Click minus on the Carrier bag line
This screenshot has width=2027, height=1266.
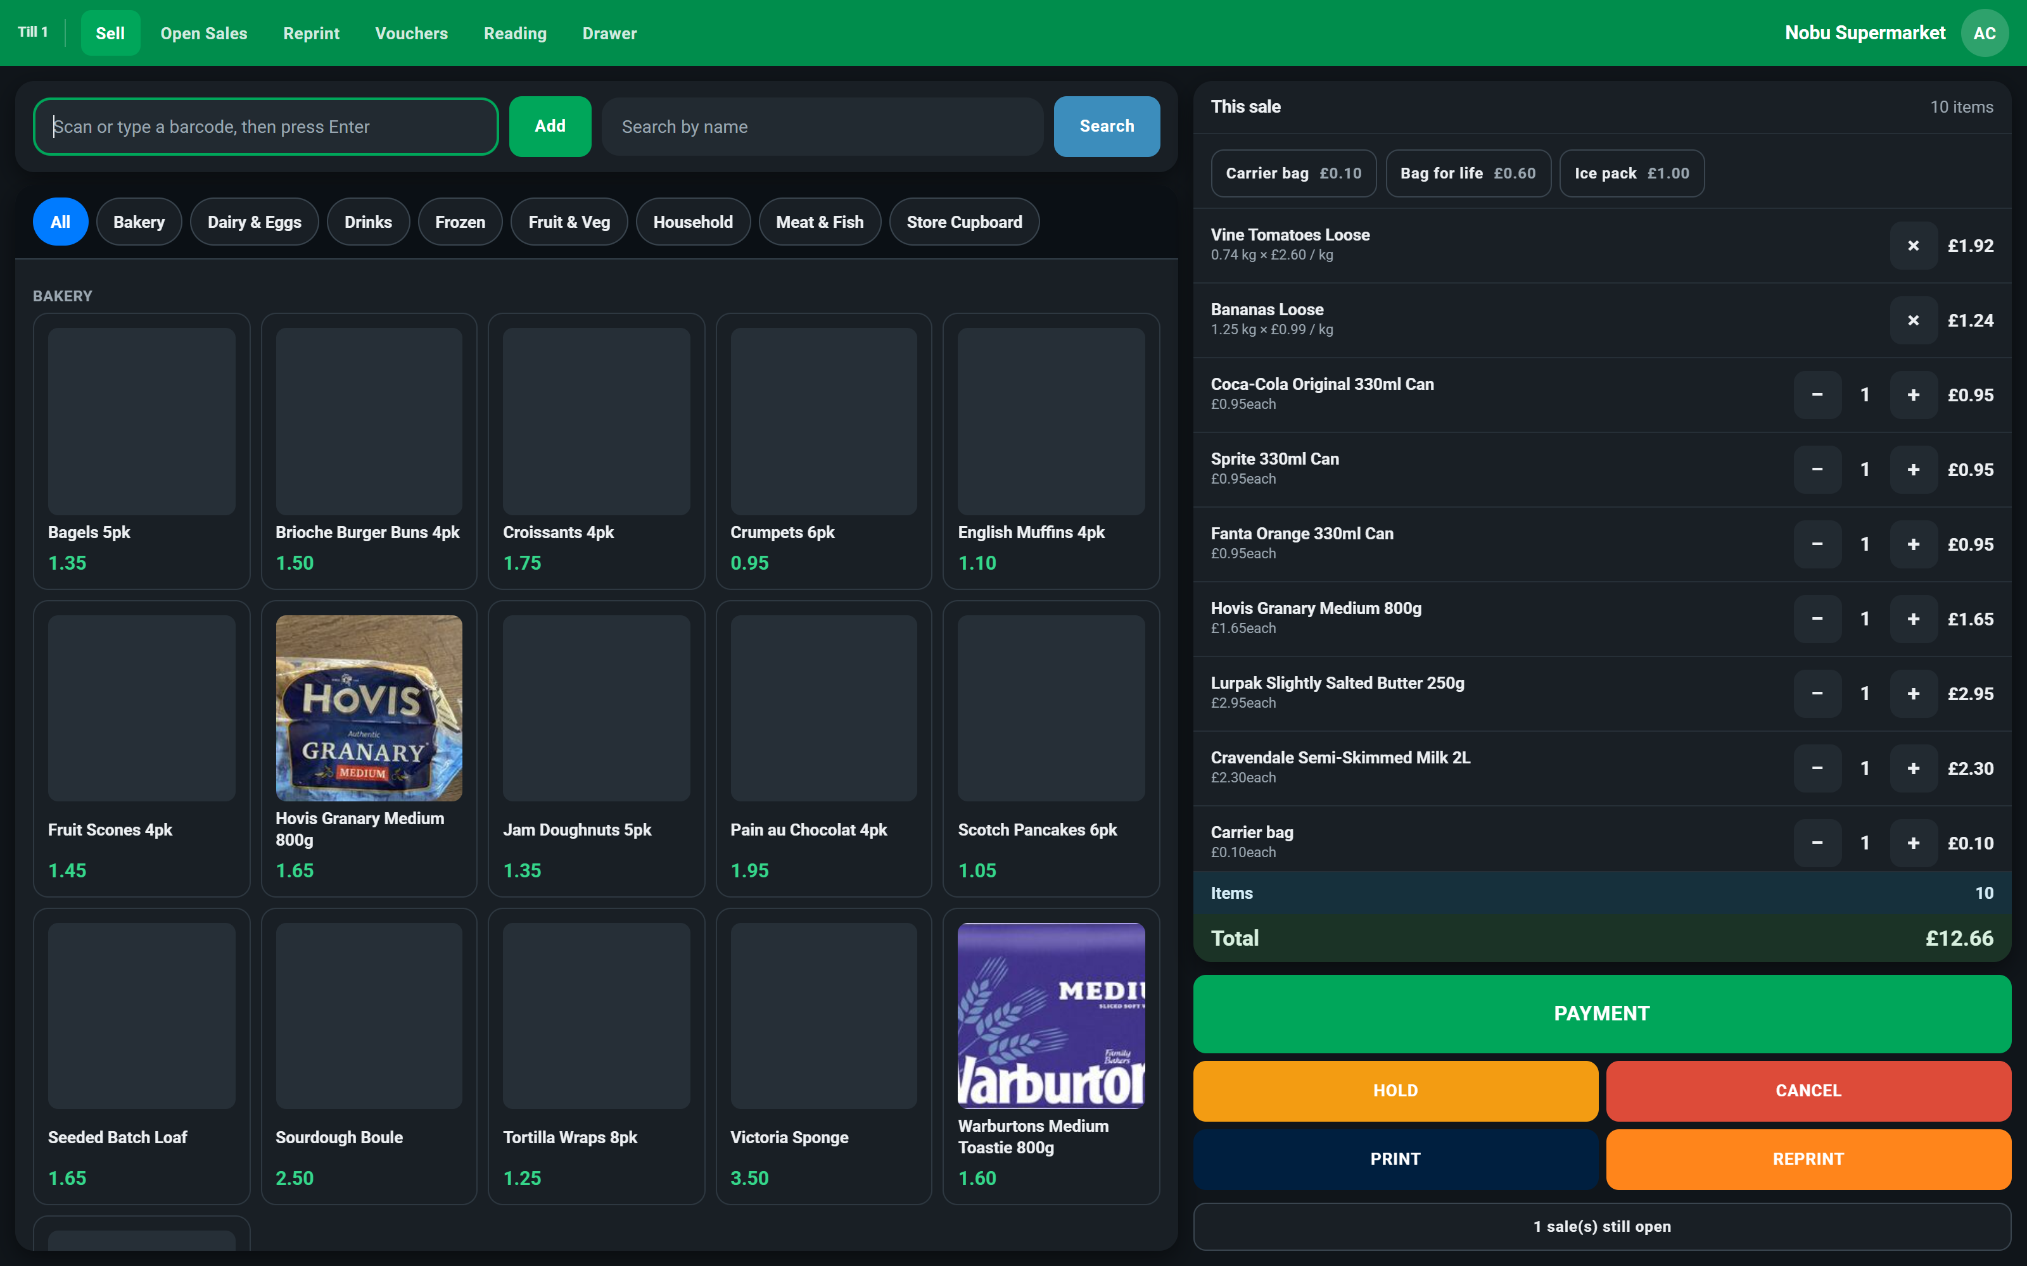coord(1817,843)
